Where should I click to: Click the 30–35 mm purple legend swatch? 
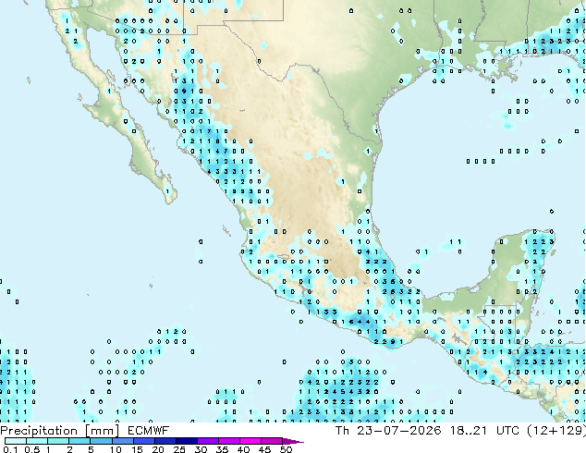pos(208,441)
